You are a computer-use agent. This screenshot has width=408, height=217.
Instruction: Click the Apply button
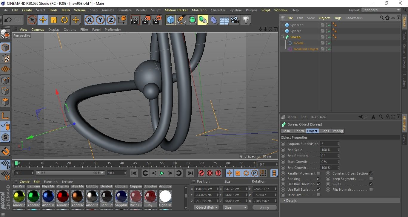[x=264, y=207]
